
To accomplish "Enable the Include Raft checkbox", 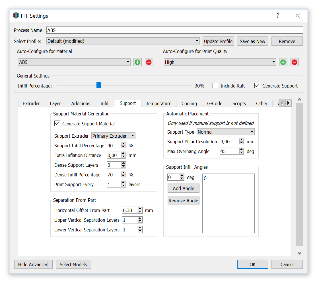I will (x=215, y=85).
